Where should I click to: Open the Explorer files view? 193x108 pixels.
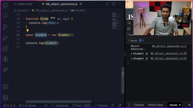(x=5, y=5)
